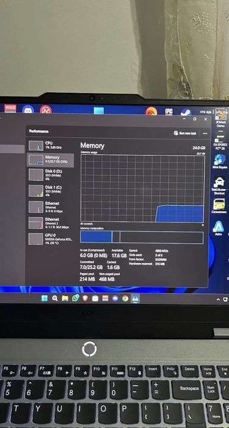Click the Task Manager taskbar icon
Viewport: 229px width, 428px height.
coord(135,298)
